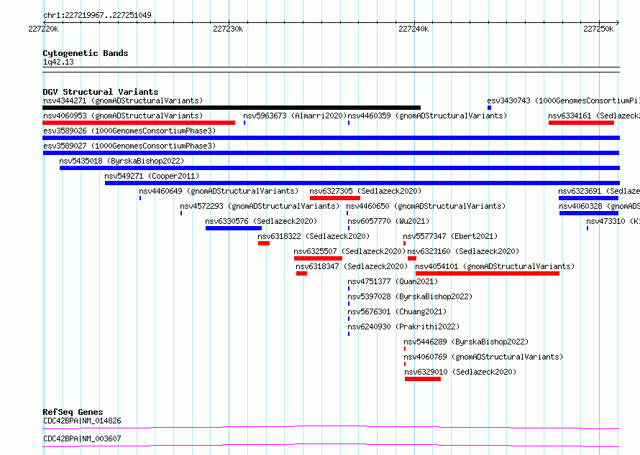Click the esv3430743 small blue marker
The width and height of the screenshot is (640, 455).
tap(490, 108)
